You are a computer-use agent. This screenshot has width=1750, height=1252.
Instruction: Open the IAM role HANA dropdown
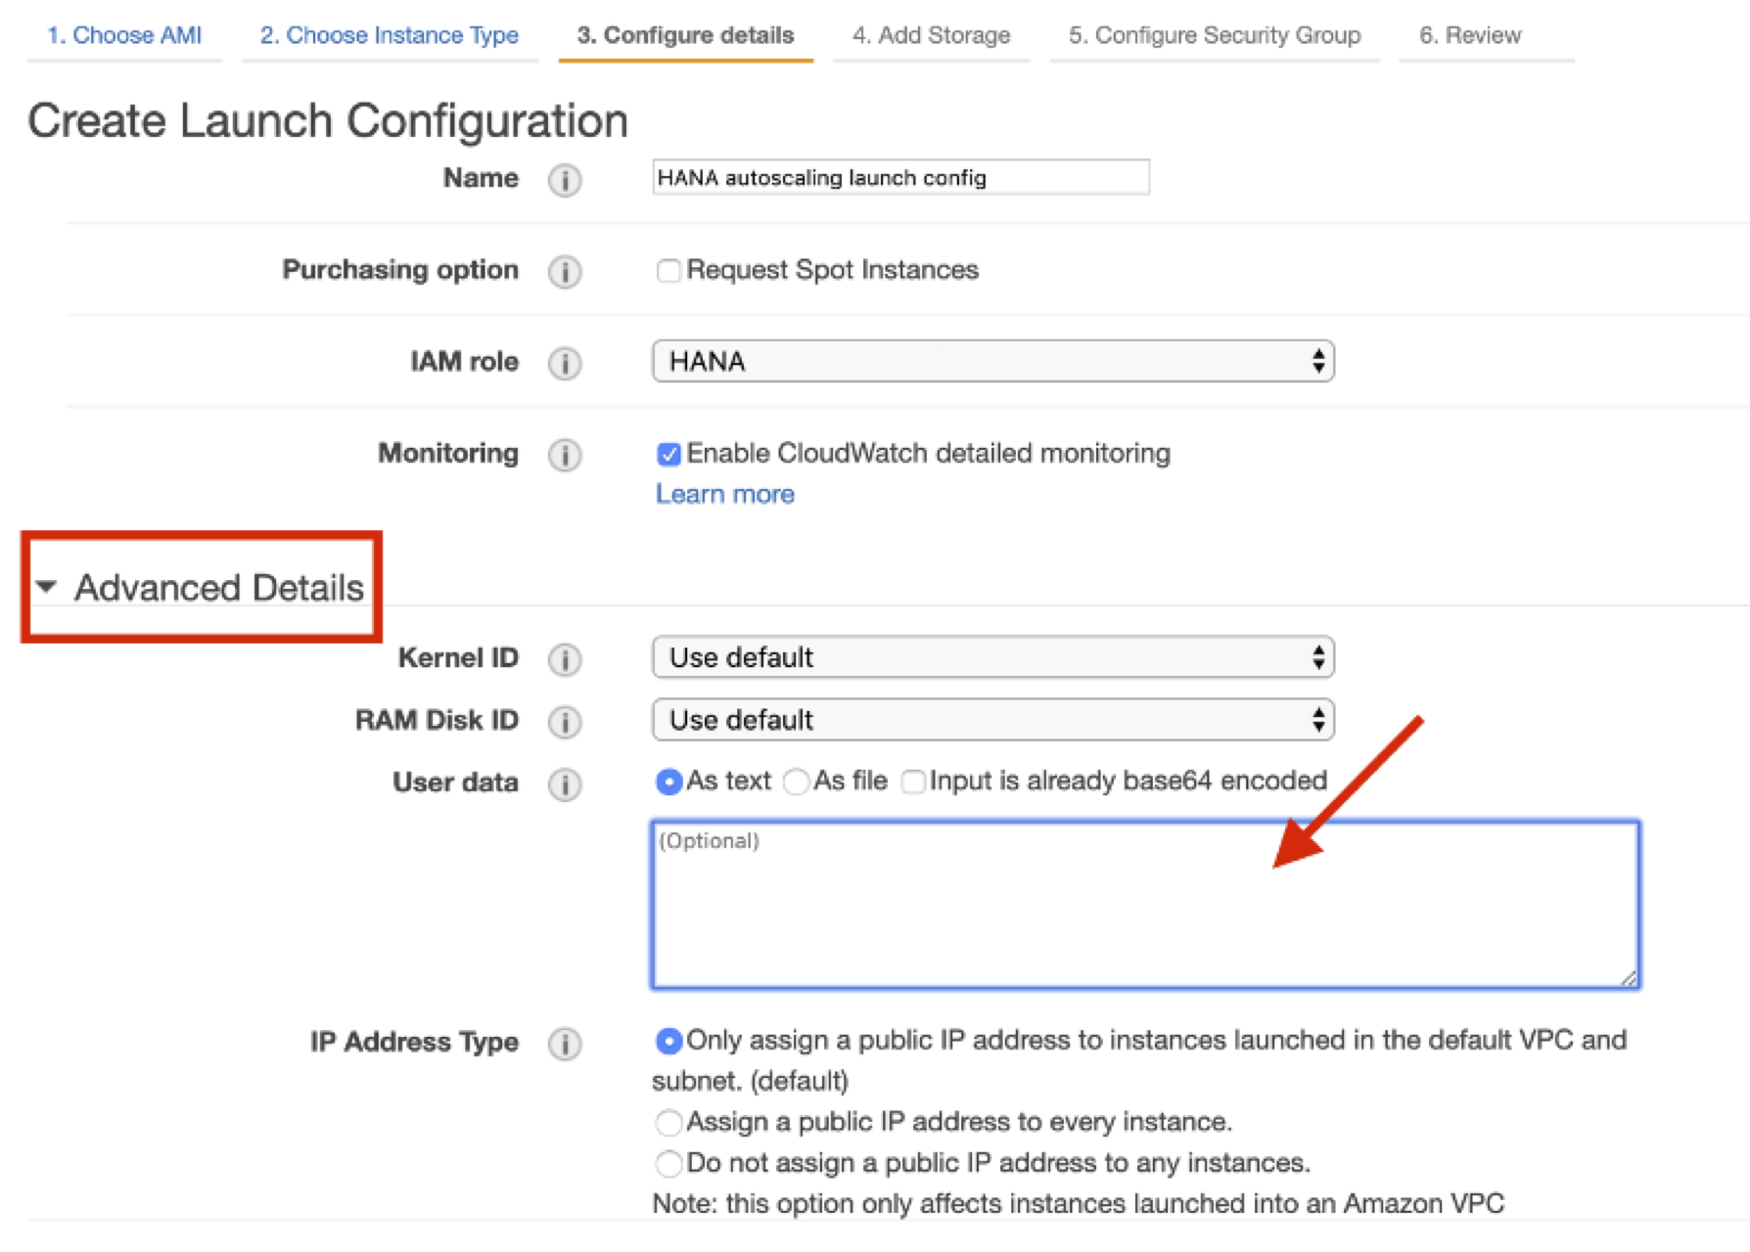coord(992,361)
